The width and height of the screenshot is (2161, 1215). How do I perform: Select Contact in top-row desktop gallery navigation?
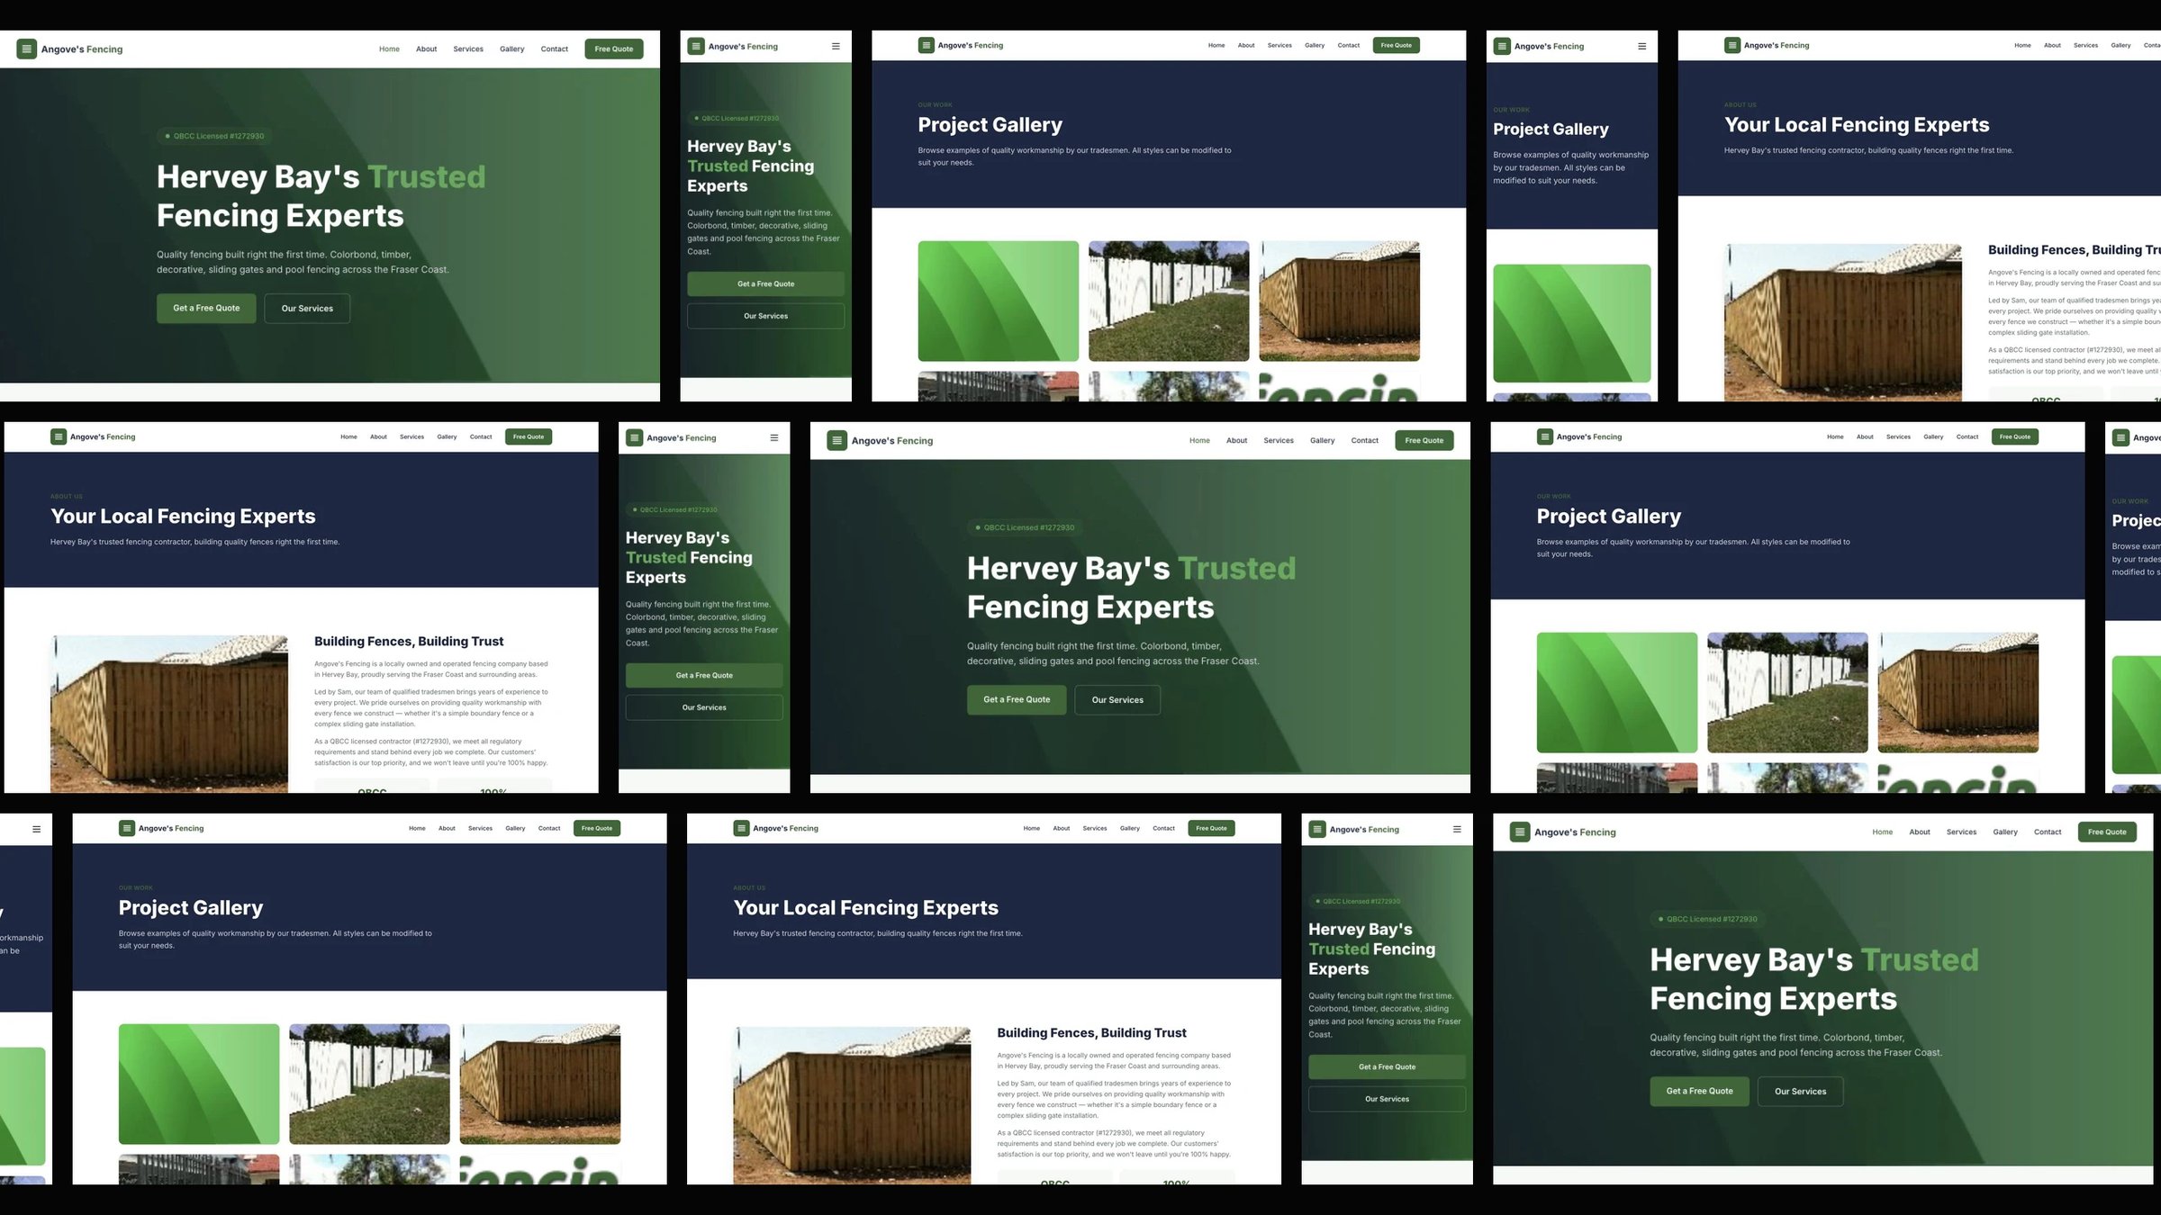1349,45
